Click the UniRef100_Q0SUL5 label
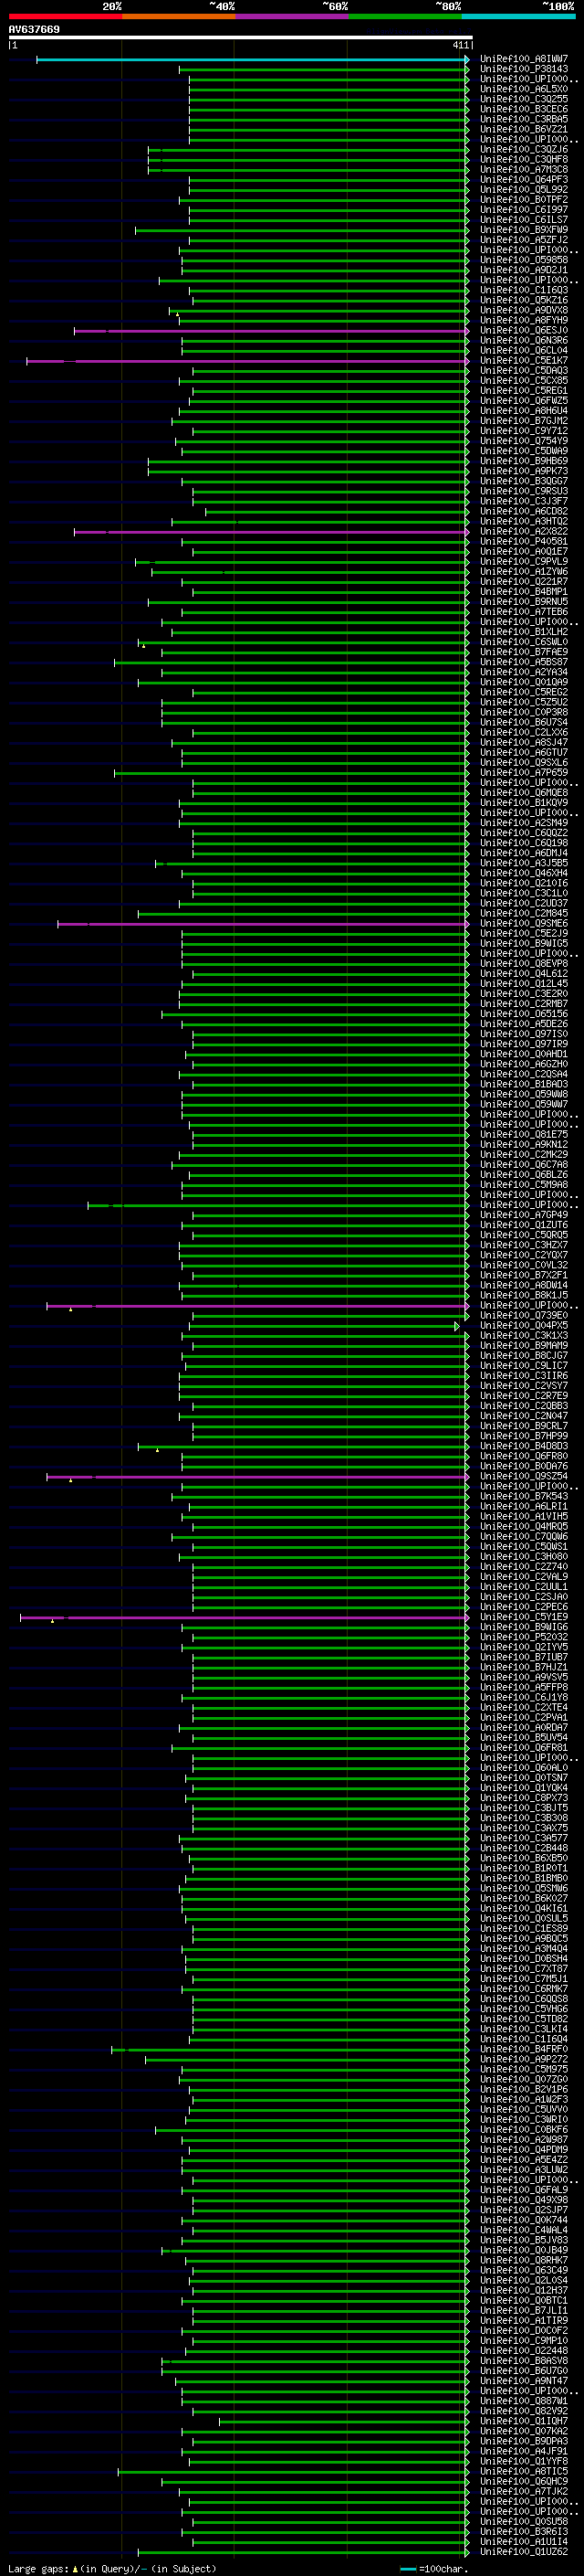This screenshot has width=584, height=2576. coord(524,1918)
